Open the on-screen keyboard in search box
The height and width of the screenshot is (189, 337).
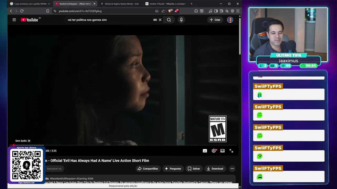155,20
